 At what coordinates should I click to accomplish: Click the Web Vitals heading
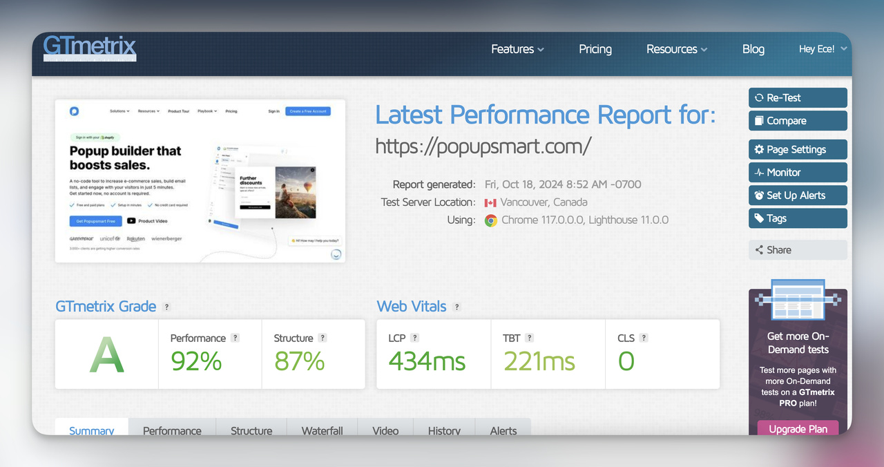click(x=412, y=306)
